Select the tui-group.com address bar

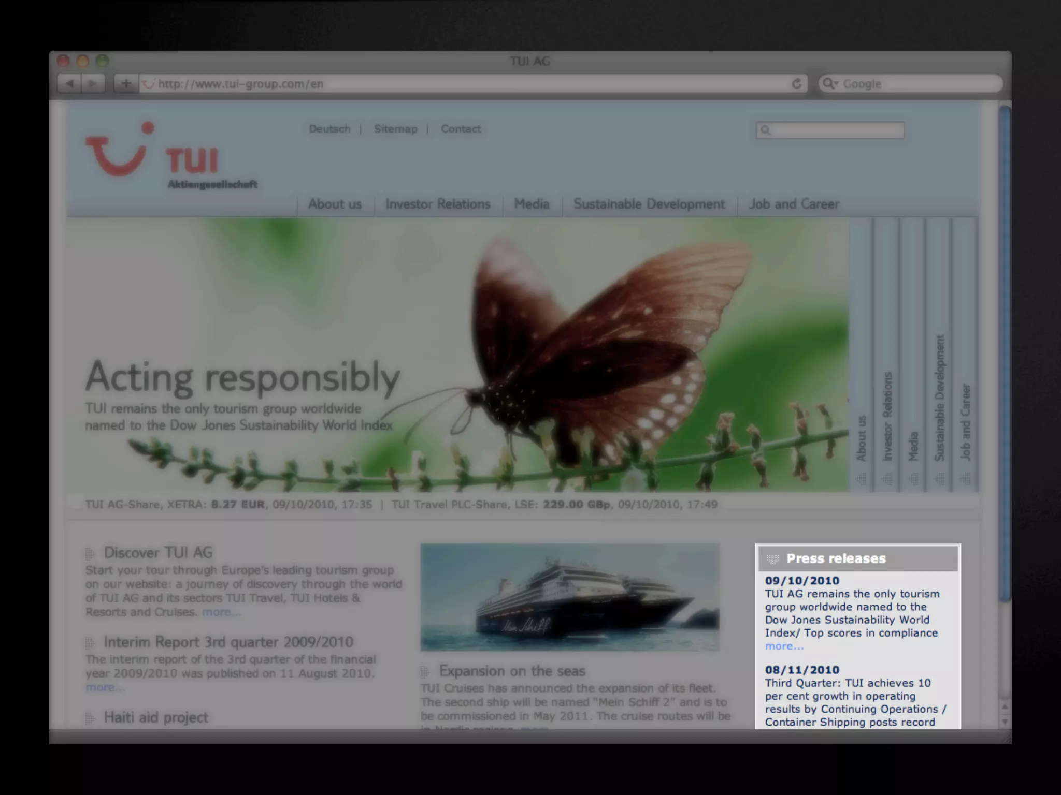[472, 83]
